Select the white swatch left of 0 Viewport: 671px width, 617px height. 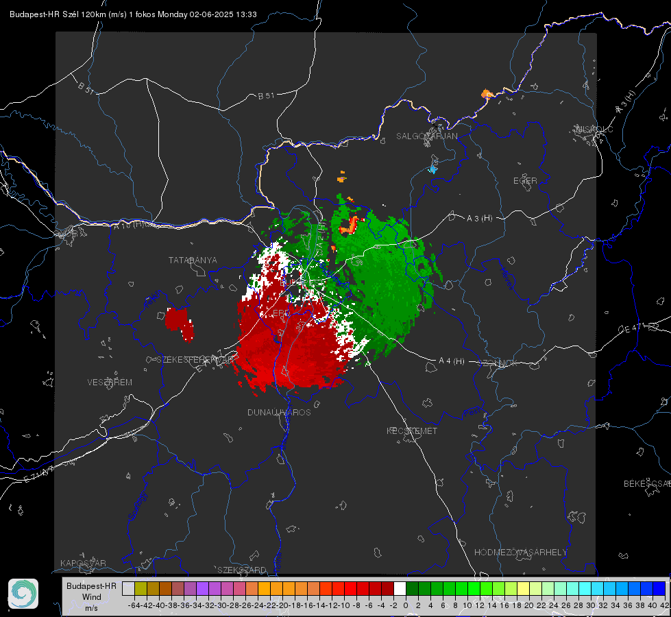(x=400, y=588)
